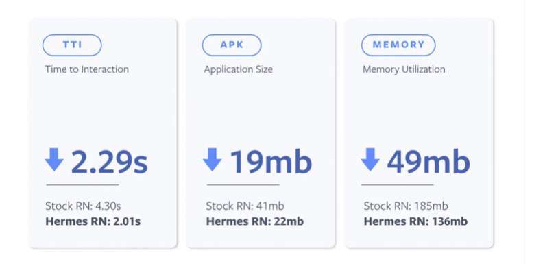545x264 pixels.
Task: Click Hermes RN: 22mb text
Action: click(255, 221)
